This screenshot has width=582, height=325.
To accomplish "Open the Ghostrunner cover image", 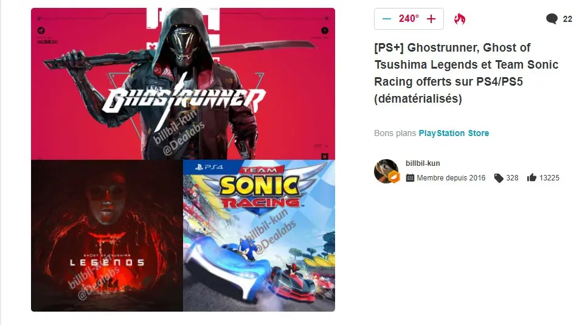I will [183, 84].
